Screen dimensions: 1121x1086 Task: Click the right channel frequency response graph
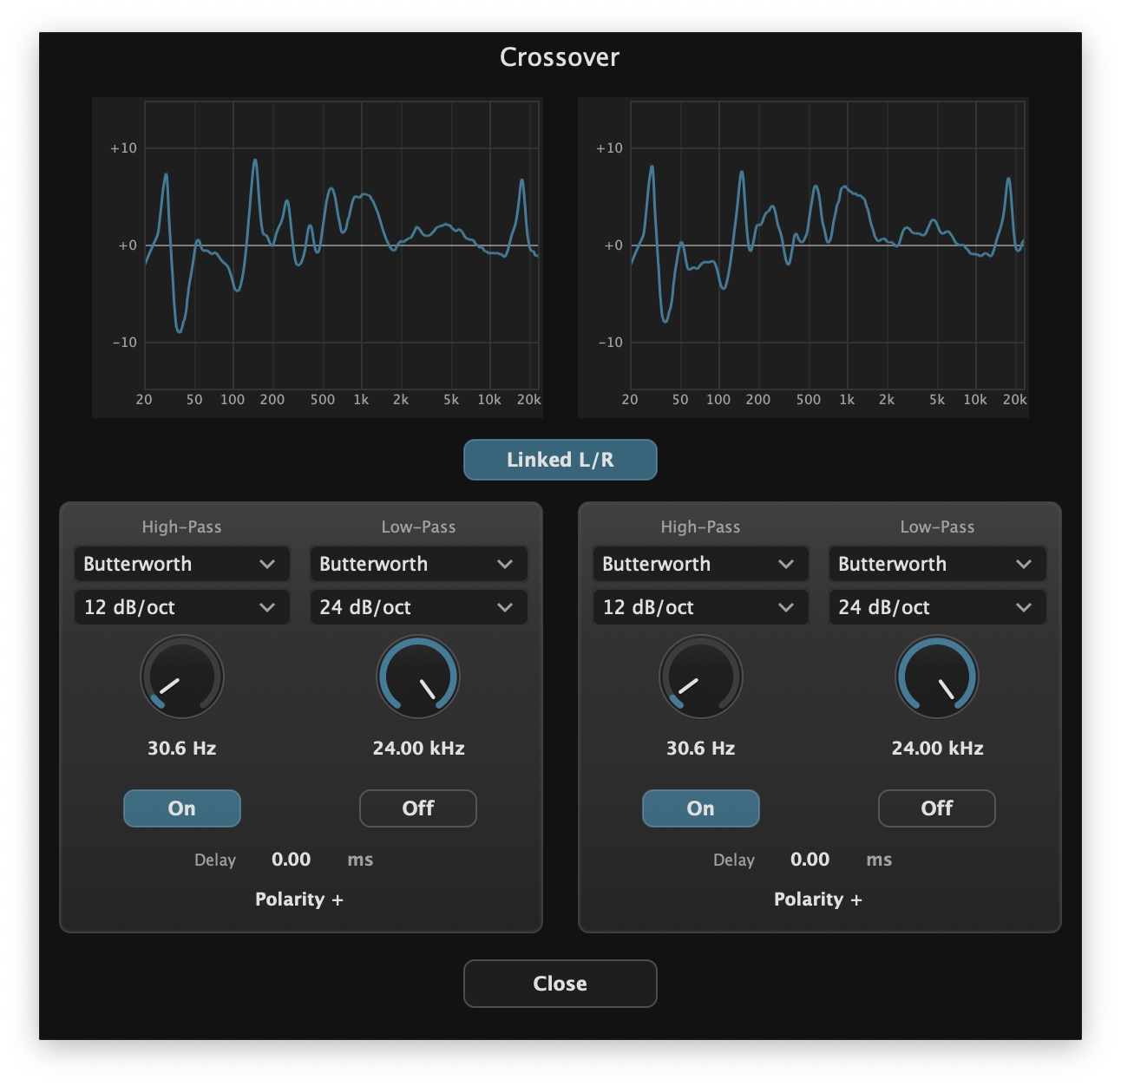(803, 258)
